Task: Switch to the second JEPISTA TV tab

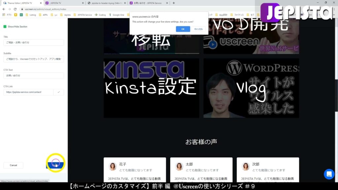Action: click(x=64, y=3)
